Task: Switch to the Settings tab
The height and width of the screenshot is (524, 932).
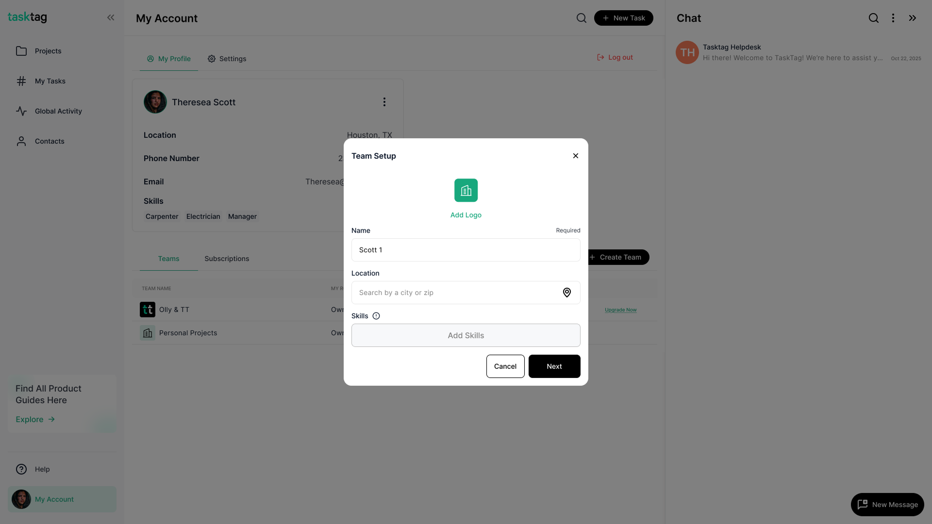Action: pyautogui.click(x=227, y=59)
